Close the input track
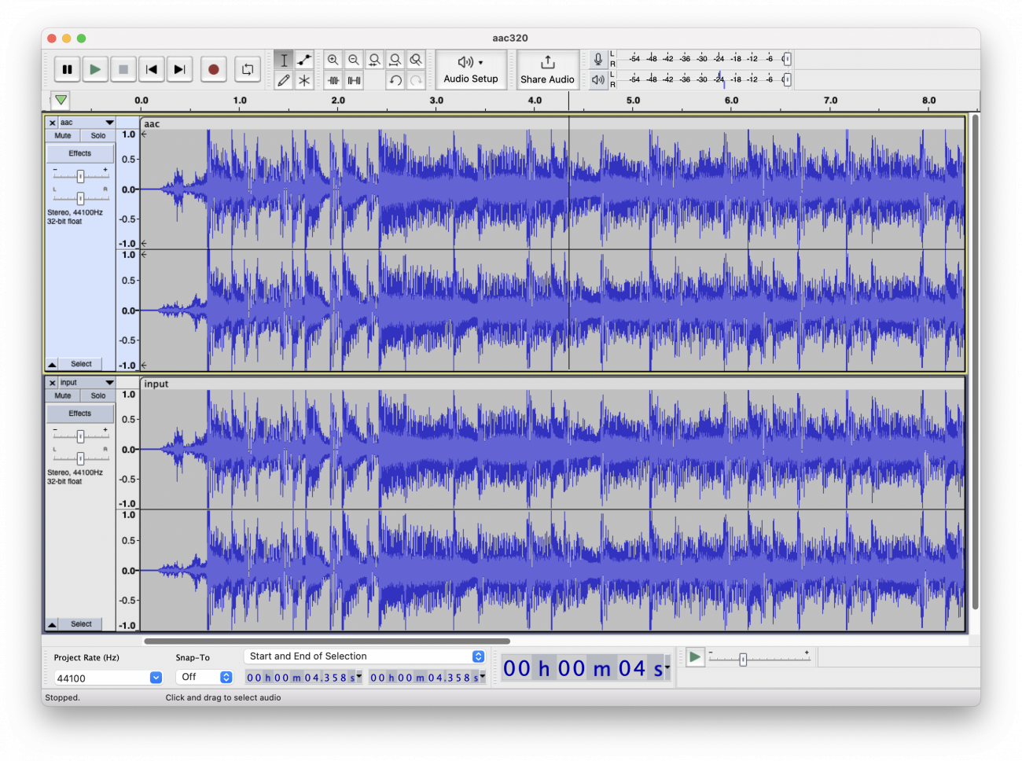This screenshot has height=761, width=1022. (52, 383)
